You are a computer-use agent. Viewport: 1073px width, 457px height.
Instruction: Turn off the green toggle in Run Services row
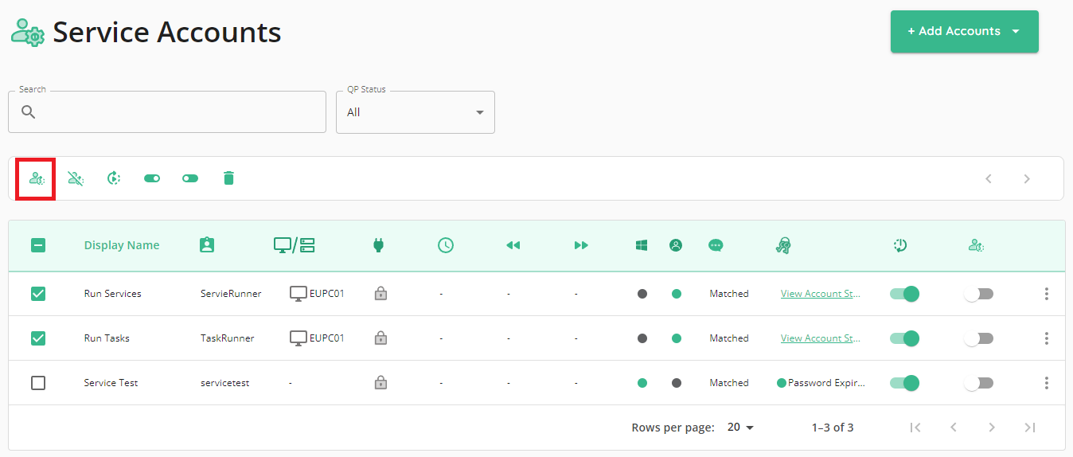pos(904,294)
